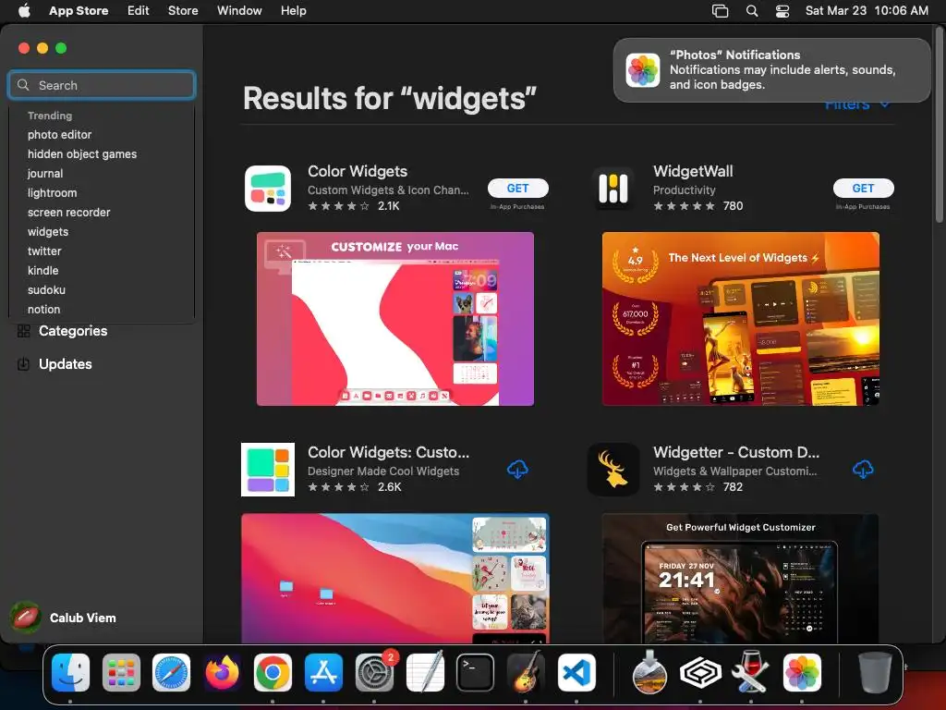Open the Apple menu
The height and width of the screenshot is (710, 946).
click(24, 10)
